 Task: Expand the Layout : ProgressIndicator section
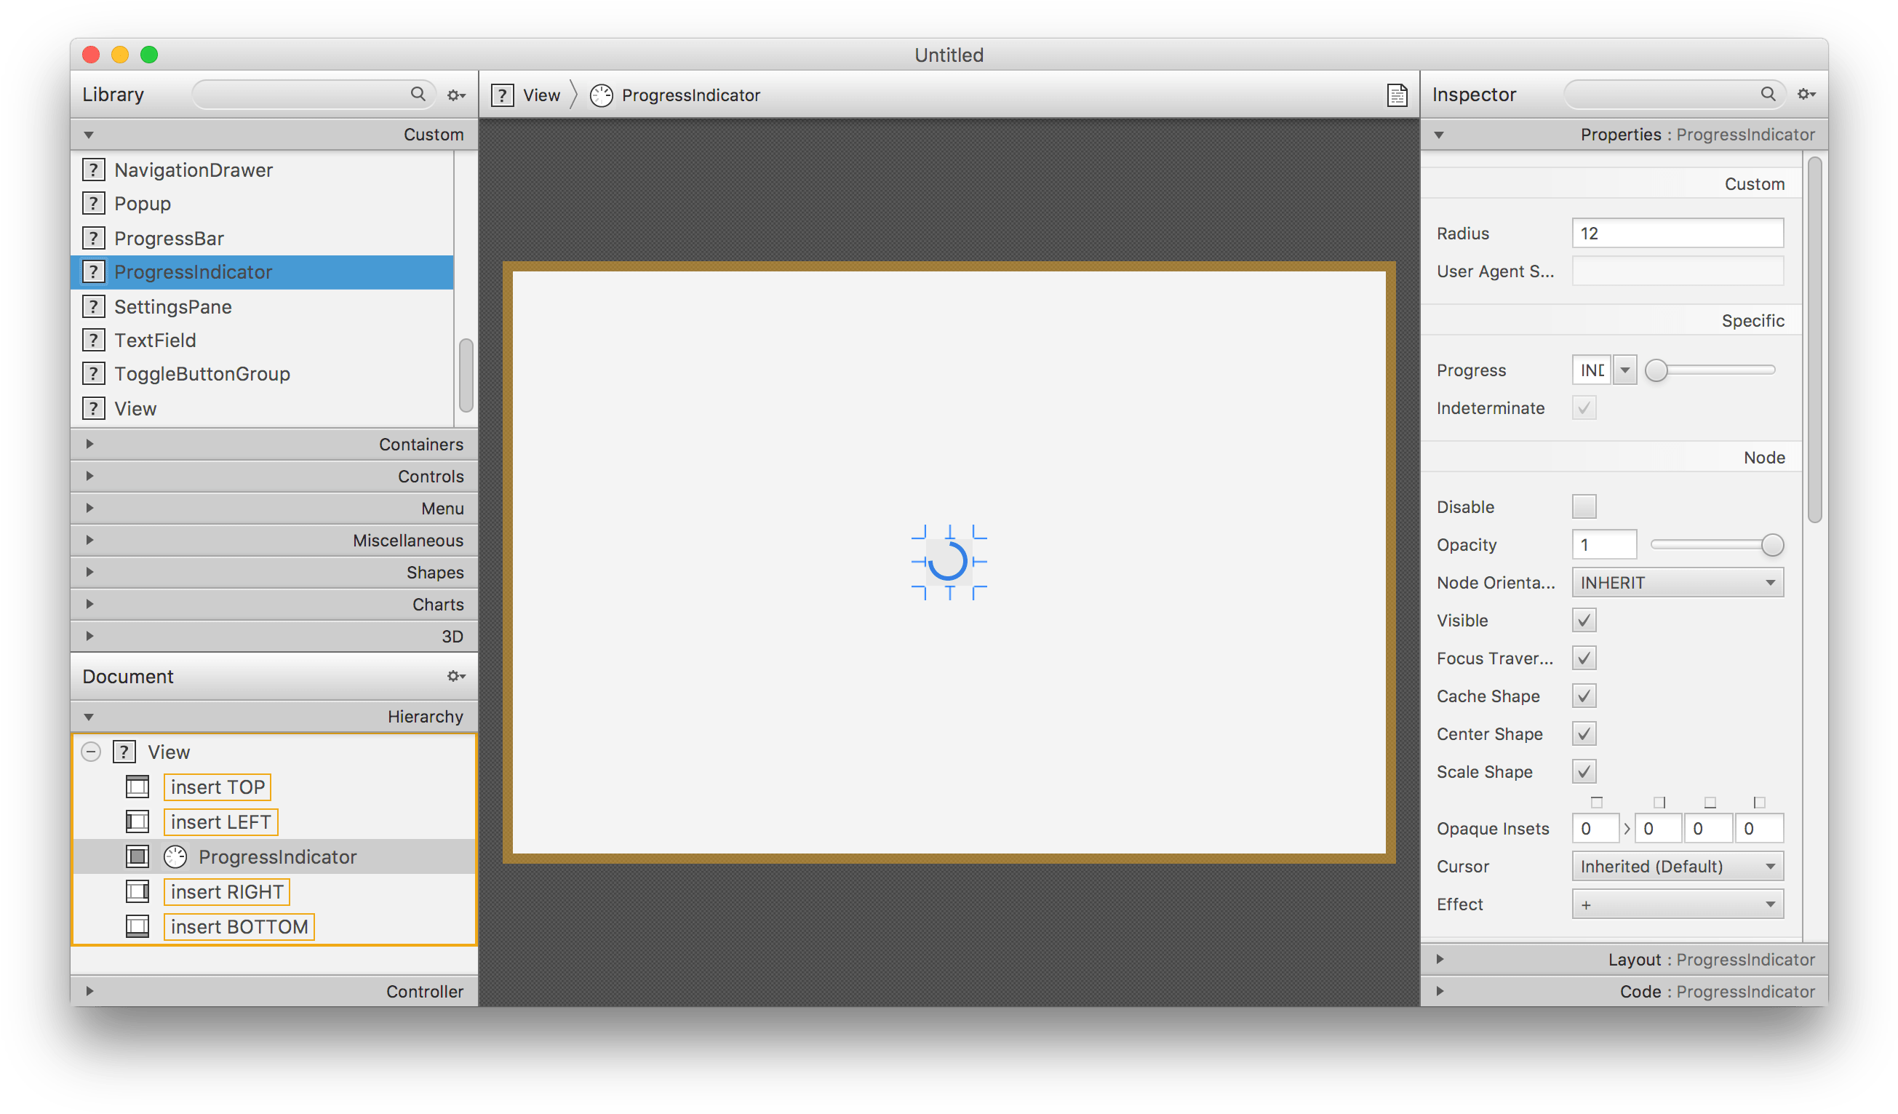click(1439, 959)
